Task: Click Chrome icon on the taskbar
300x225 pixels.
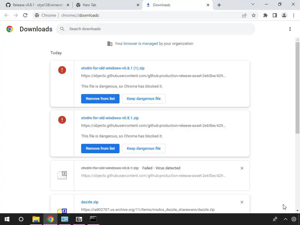Action: pos(50,219)
